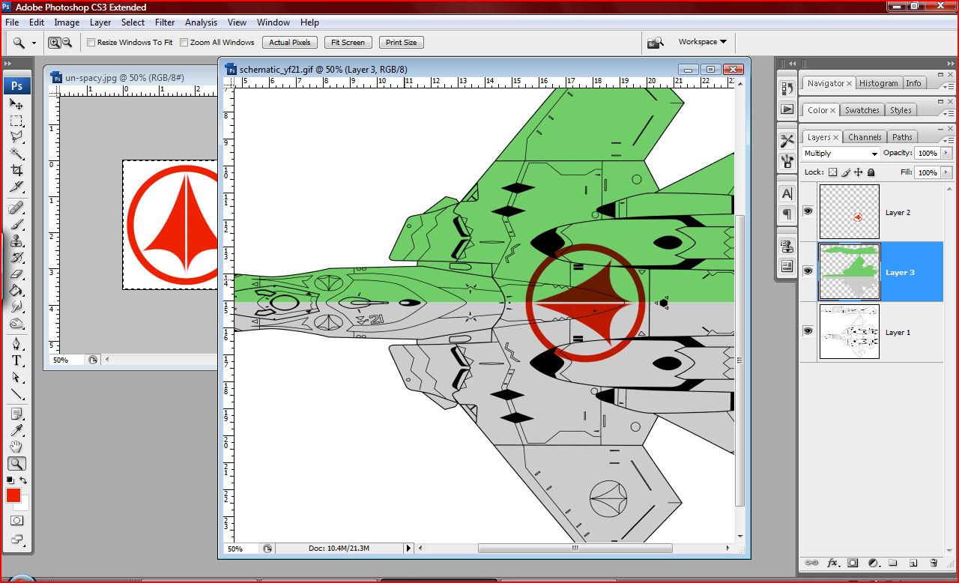Select the Paint Bucket tool
This screenshot has width=959, height=583.
(16, 291)
